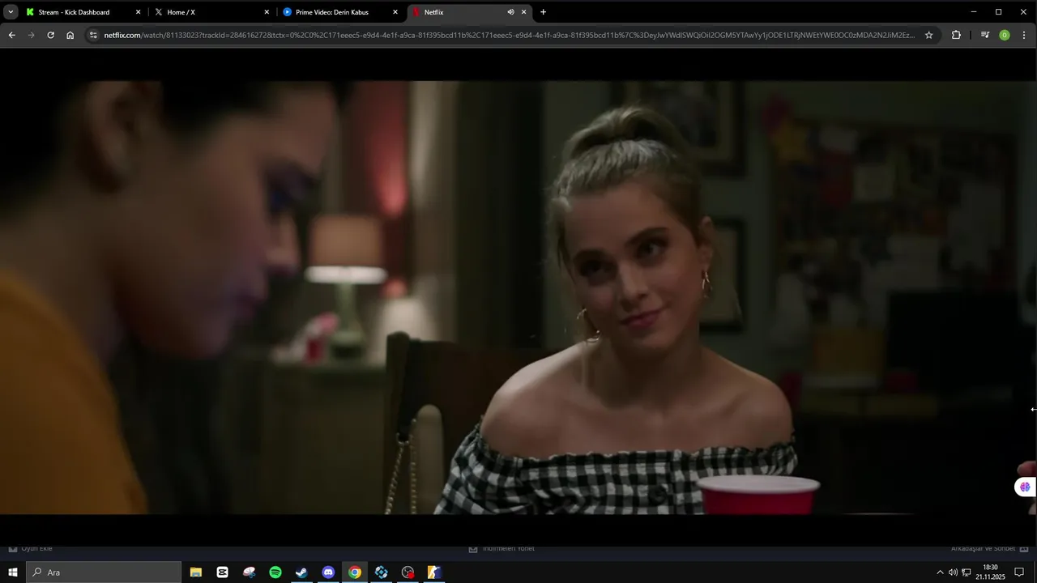
Task: Open İndirmeleri Yönet in the Steam window
Action: point(501,549)
